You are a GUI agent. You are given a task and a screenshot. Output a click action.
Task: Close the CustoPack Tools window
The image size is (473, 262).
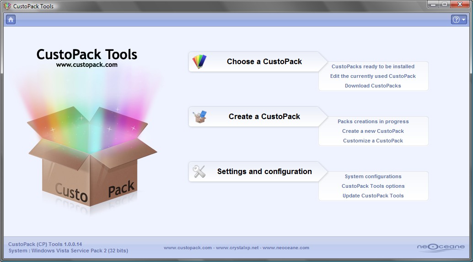tap(460, 4)
